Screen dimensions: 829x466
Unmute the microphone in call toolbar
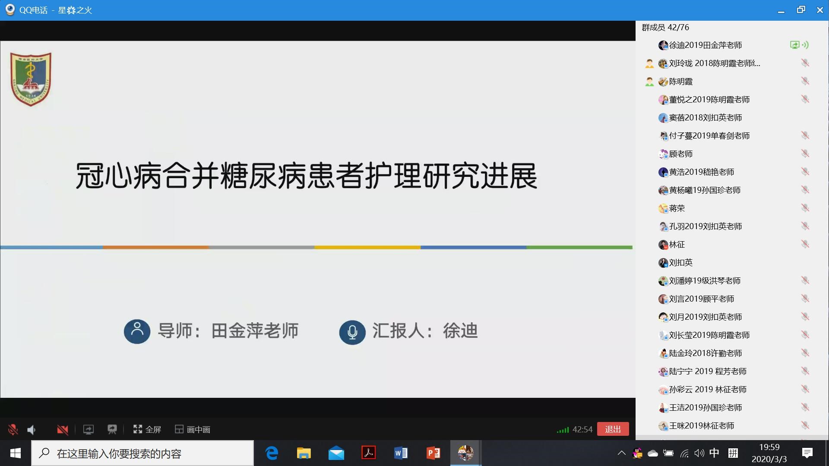coord(13,429)
